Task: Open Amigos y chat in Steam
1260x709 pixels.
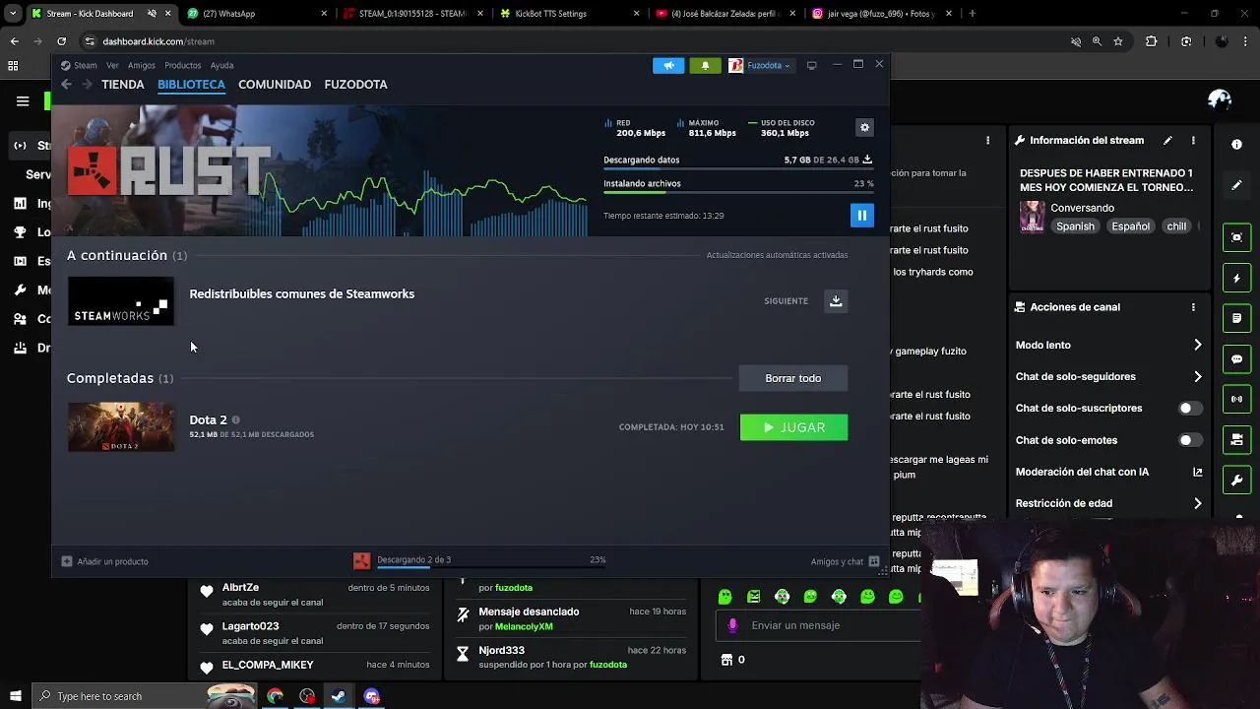Action: coord(845,561)
